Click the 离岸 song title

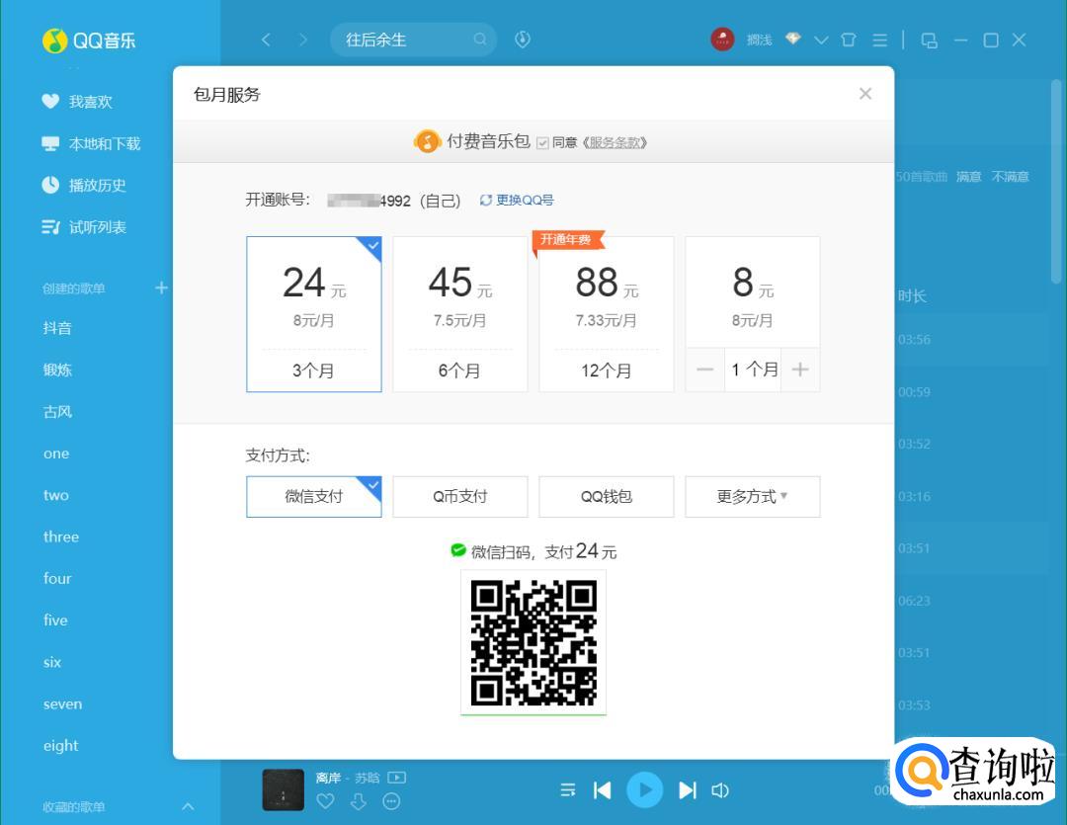tap(328, 778)
